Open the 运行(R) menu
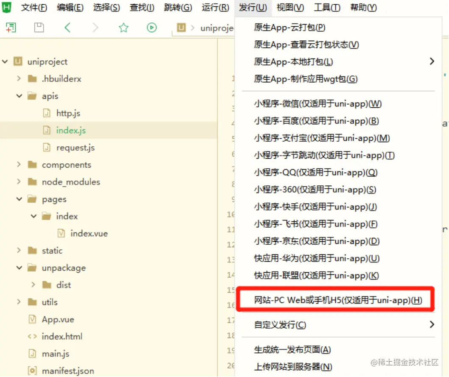This screenshot has height=377, width=449. click(x=215, y=8)
